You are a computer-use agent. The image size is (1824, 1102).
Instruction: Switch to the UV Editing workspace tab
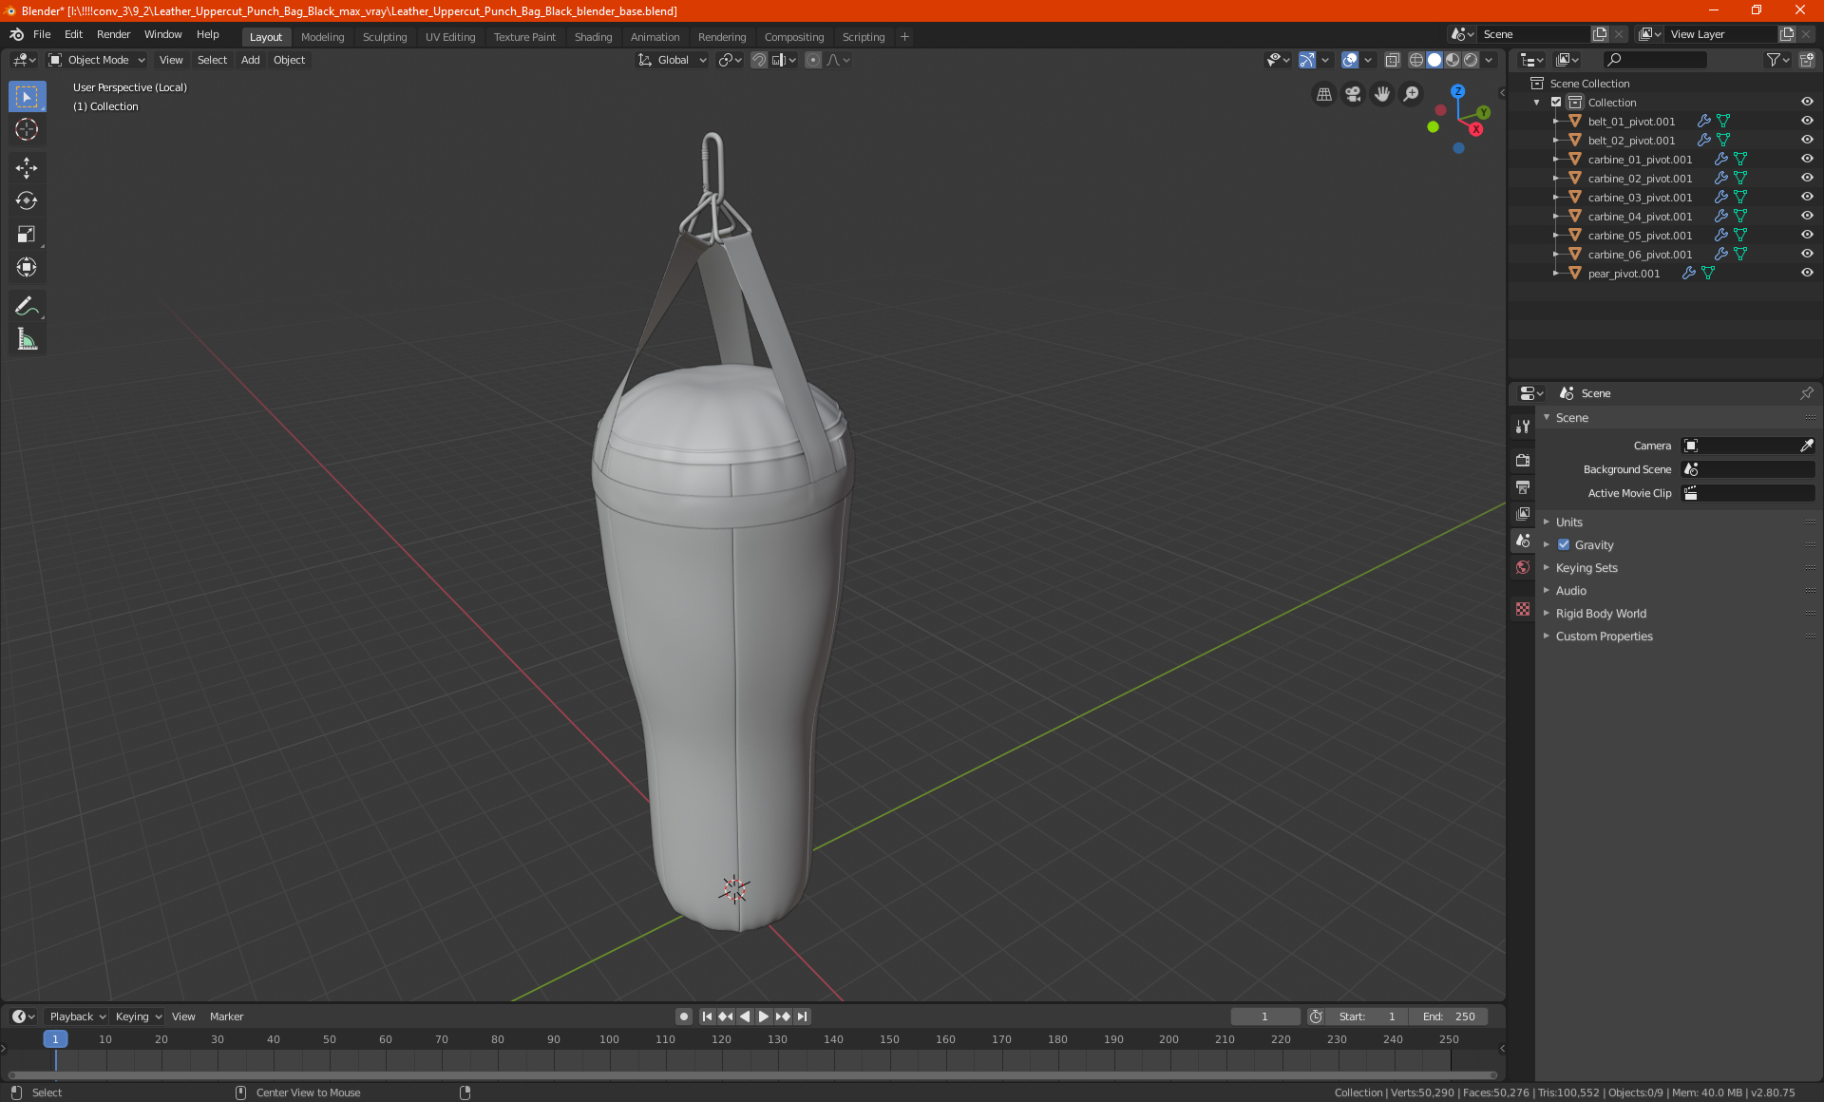coord(450,37)
